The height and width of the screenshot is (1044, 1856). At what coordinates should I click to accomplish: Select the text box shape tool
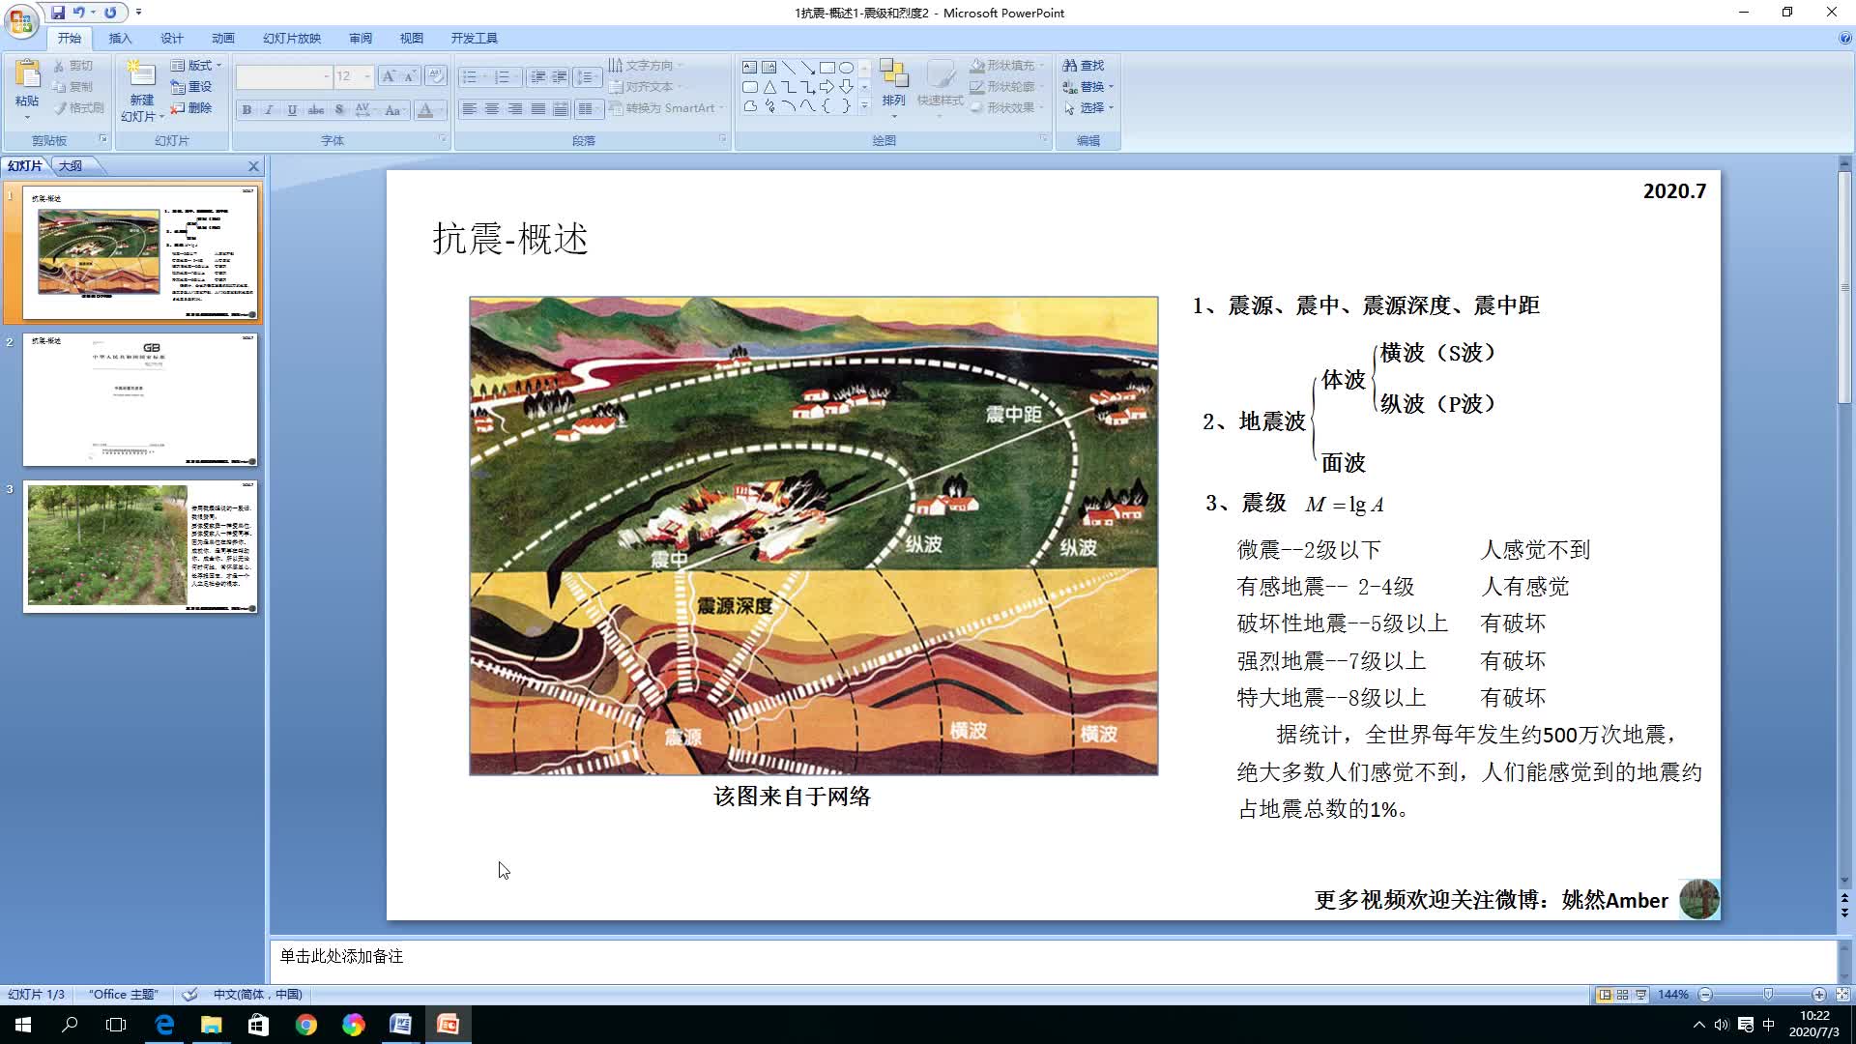749,68
